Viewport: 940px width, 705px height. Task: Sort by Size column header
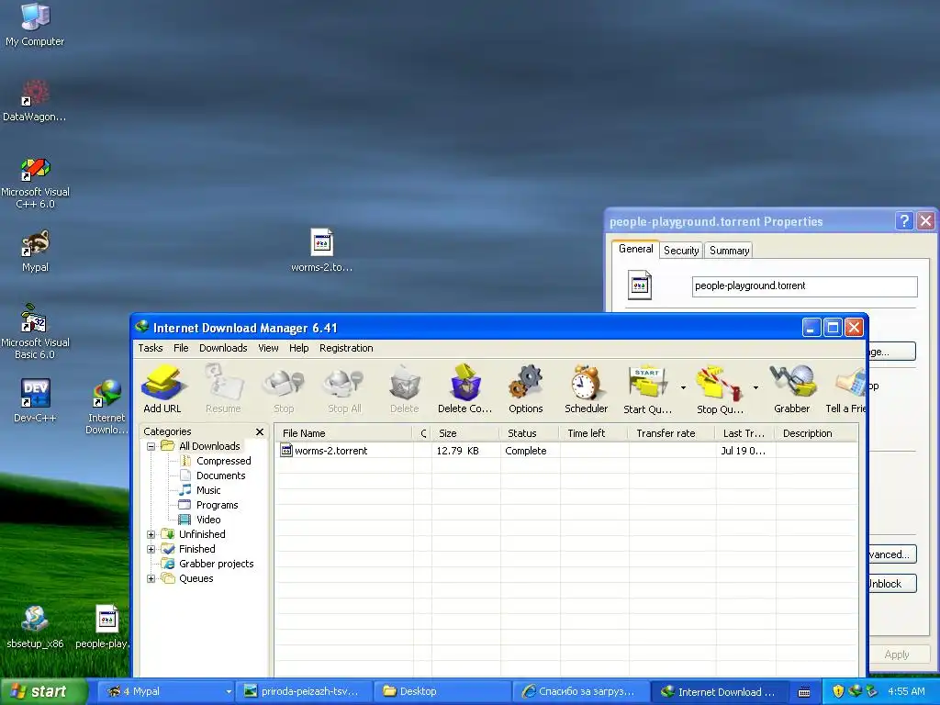[465, 433]
